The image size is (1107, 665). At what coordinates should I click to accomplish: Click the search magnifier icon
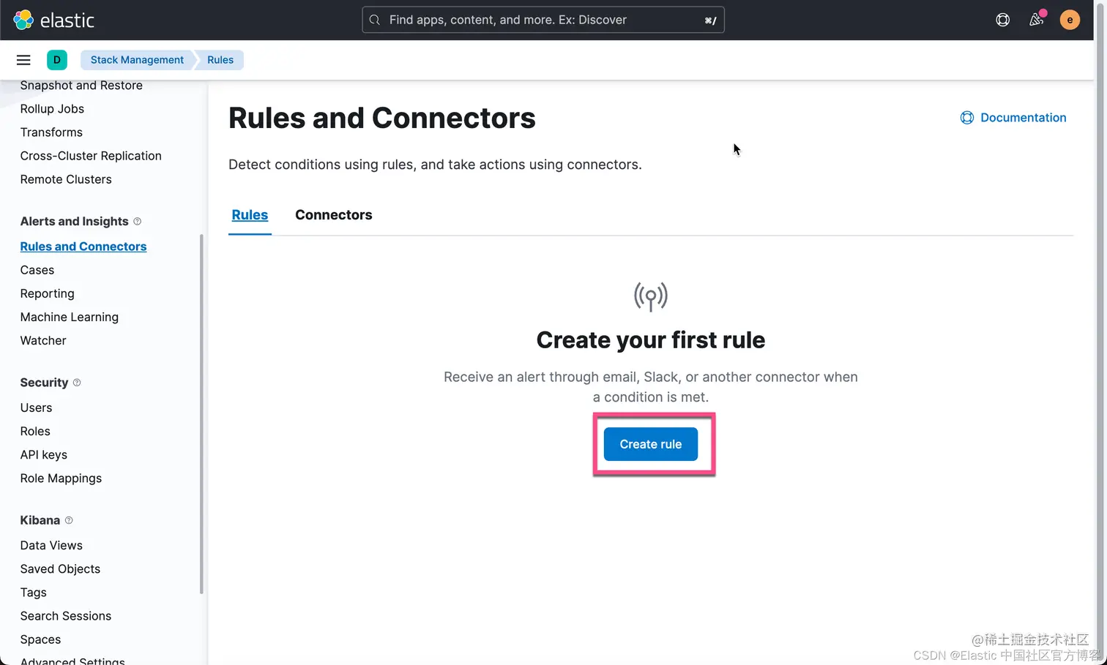pyautogui.click(x=375, y=20)
